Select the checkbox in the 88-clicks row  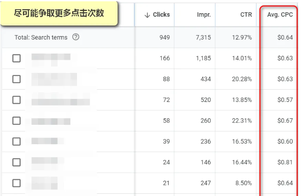tap(16, 79)
